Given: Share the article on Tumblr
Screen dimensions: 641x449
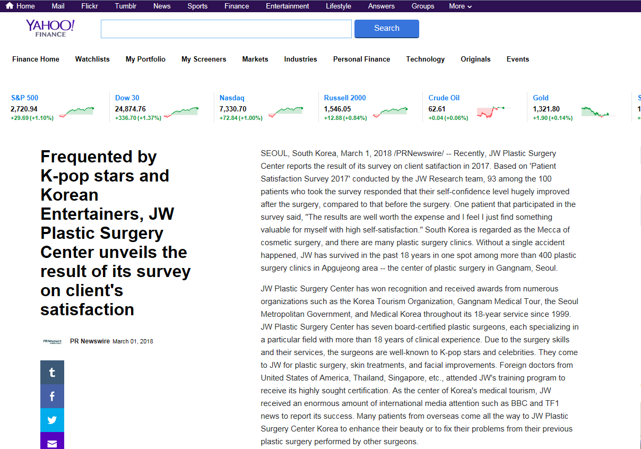Looking at the screenshot, I should 52,372.
